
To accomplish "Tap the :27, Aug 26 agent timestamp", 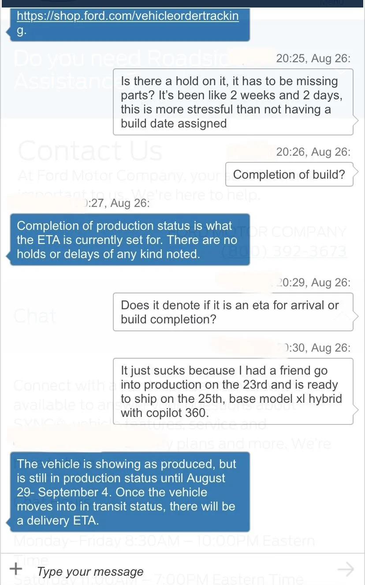I will click(x=117, y=203).
